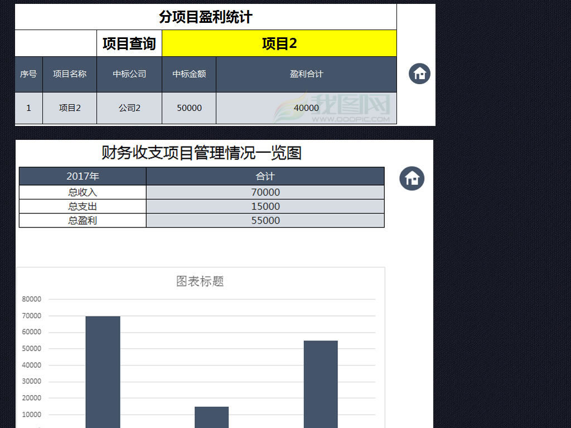Image resolution: width=571 pixels, height=428 pixels.
Task: Select the 中标金额 column header
Action: (x=189, y=74)
